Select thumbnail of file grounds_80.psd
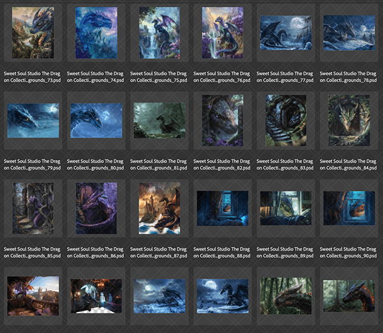Image resolution: width=383 pixels, height=333 pixels. pyautogui.click(x=96, y=121)
